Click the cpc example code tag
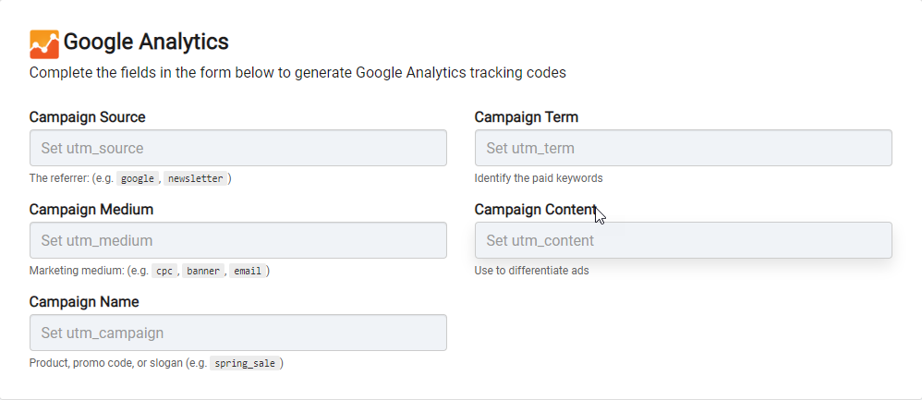This screenshot has width=922, height=400. [164, 272]
